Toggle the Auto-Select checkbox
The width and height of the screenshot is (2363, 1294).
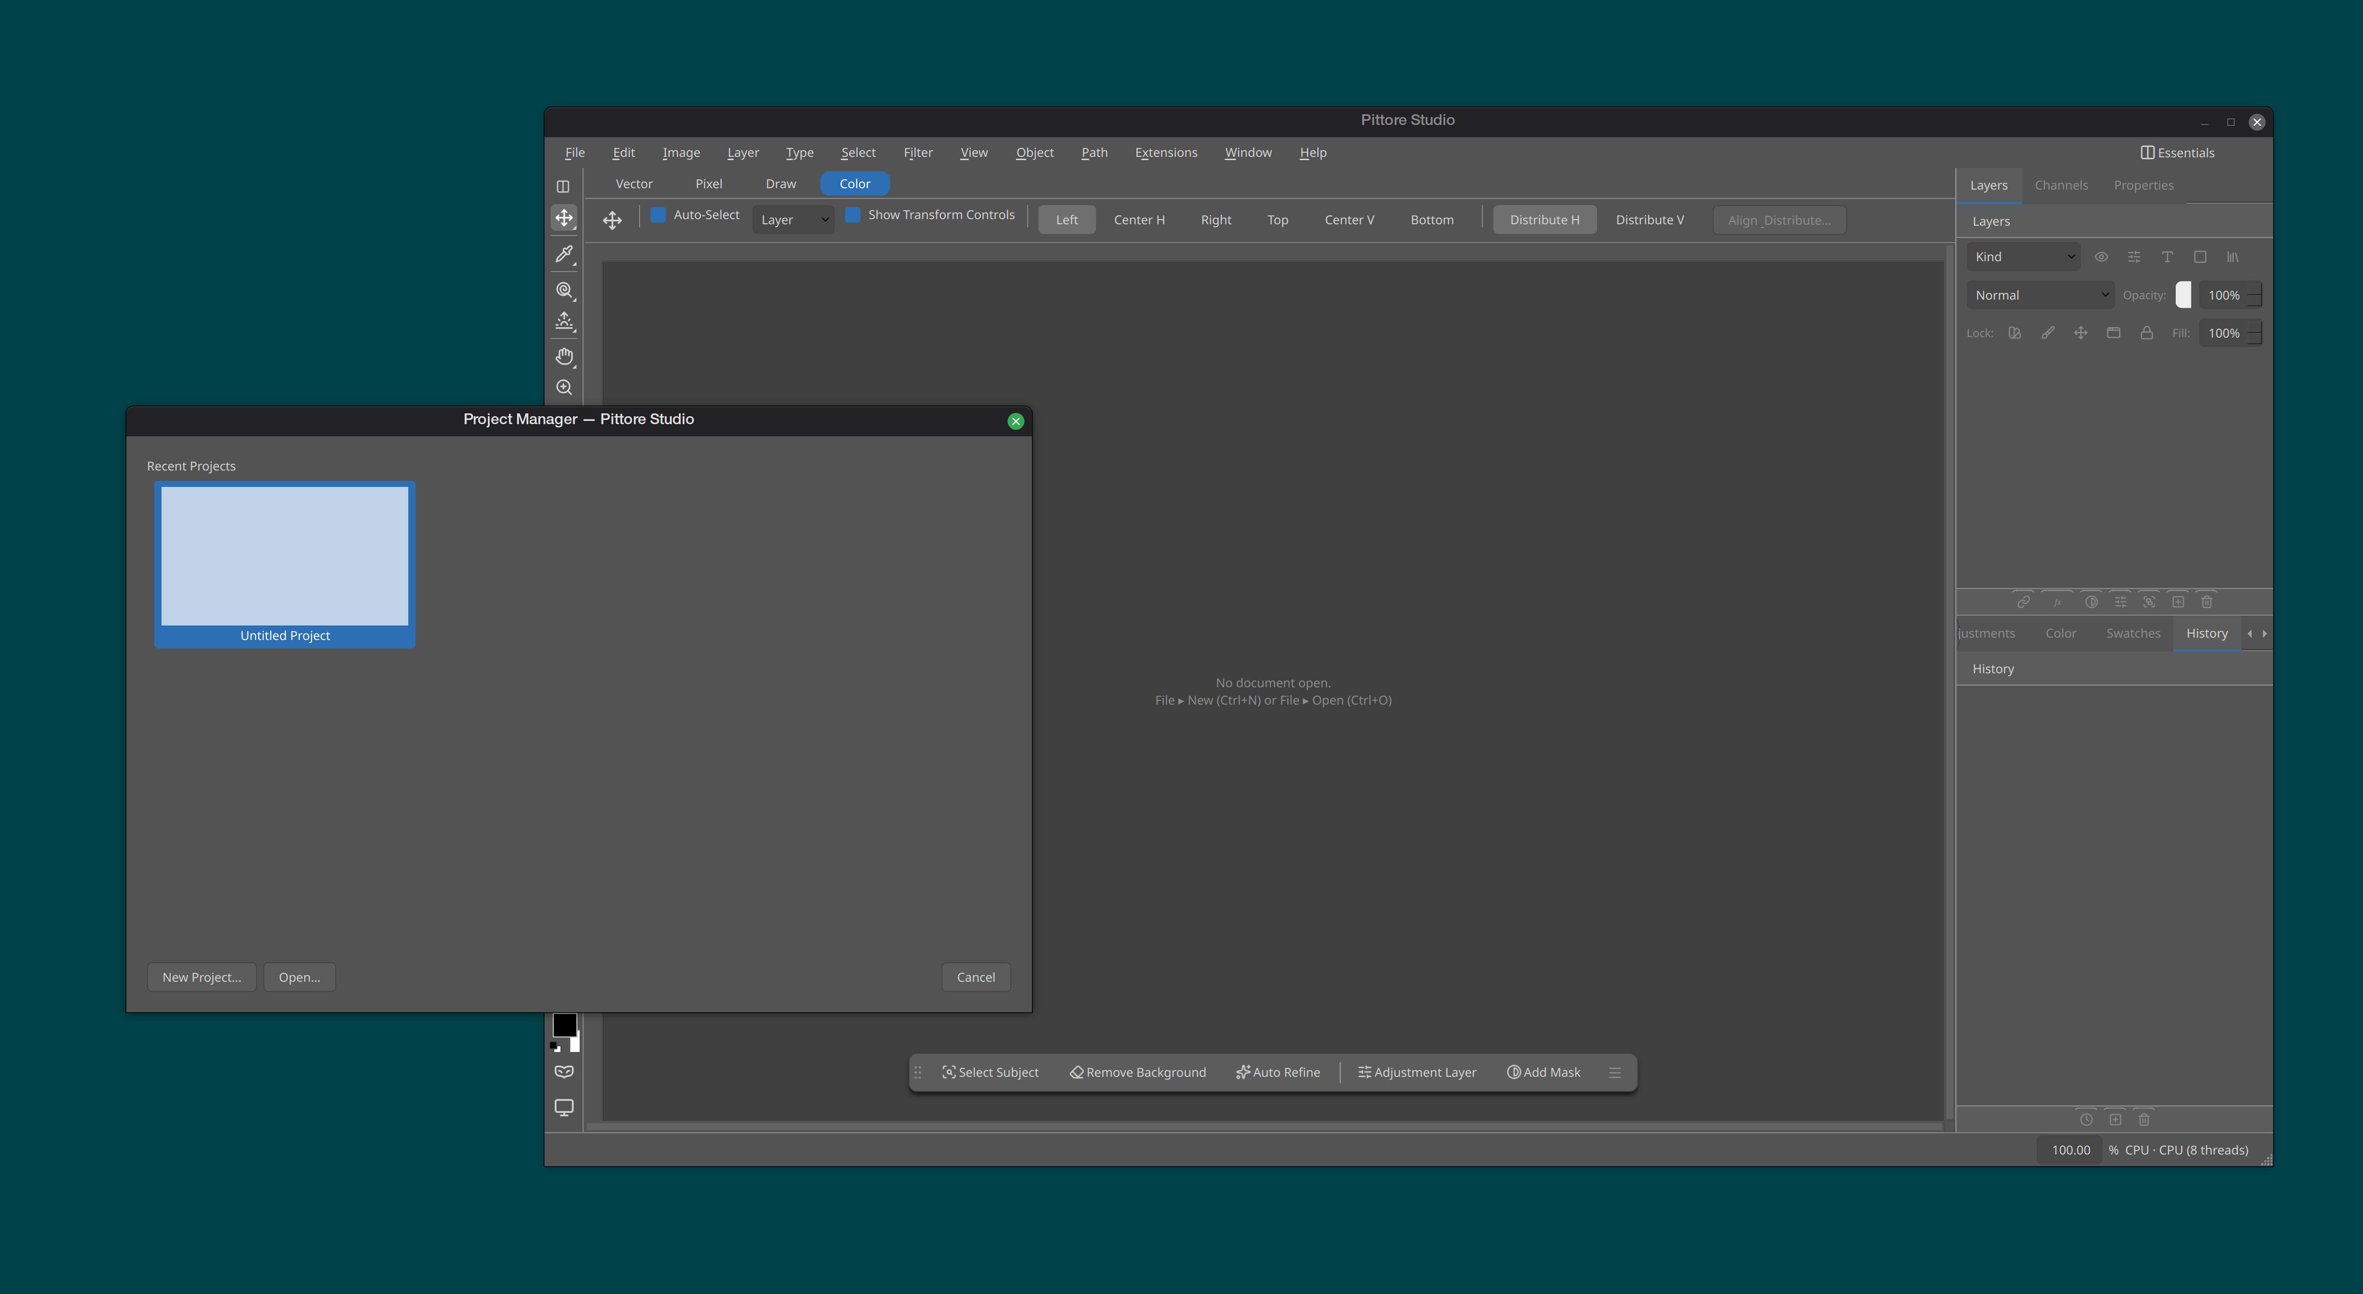click(x=658, y=214)
